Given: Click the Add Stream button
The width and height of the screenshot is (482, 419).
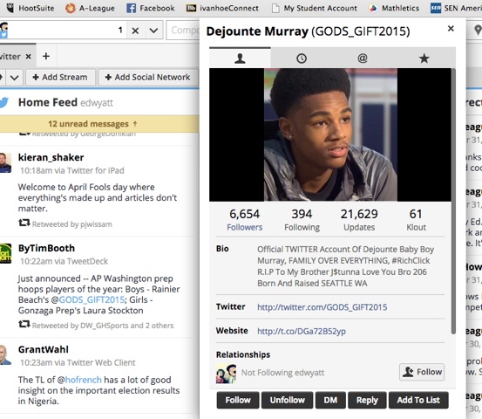Looking at the screenshot, I should 60,78.
